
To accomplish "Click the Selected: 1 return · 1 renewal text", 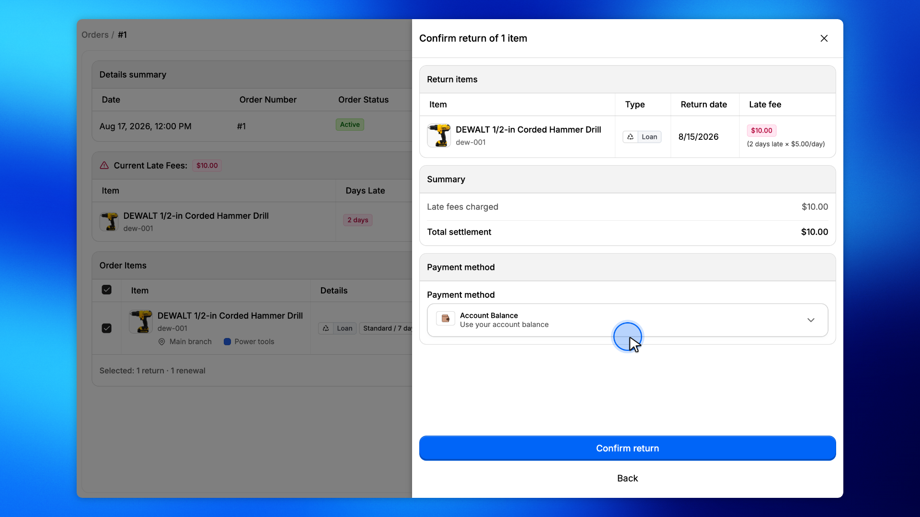I will pos(152,371).
